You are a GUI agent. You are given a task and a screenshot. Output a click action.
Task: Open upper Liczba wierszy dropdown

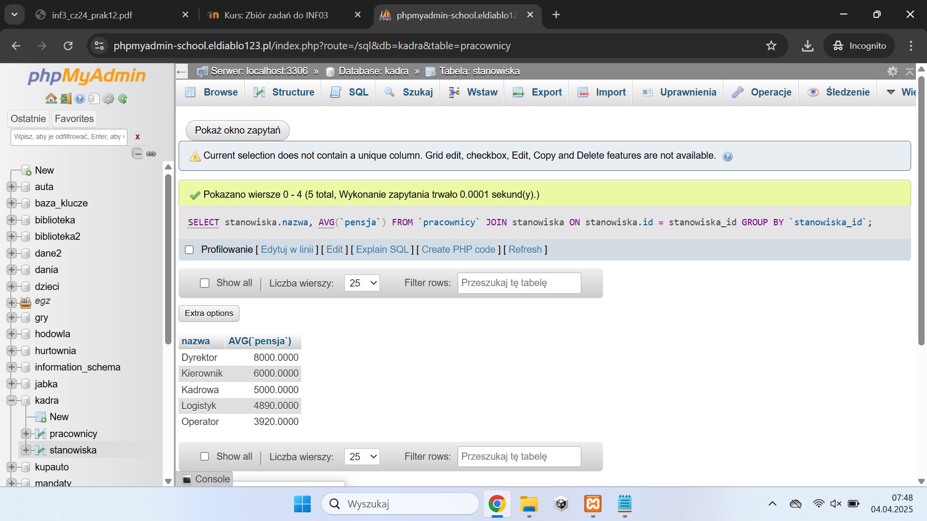[x=362, y=283]
